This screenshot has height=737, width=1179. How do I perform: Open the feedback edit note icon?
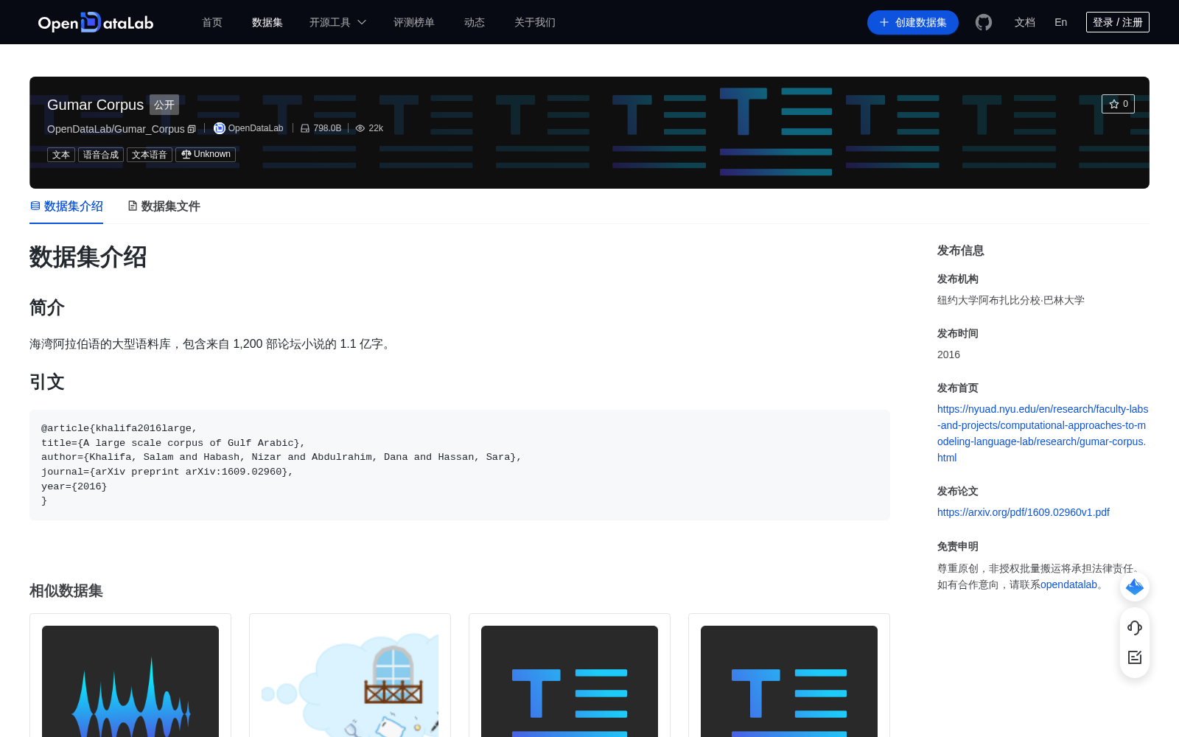(1135, 657)
